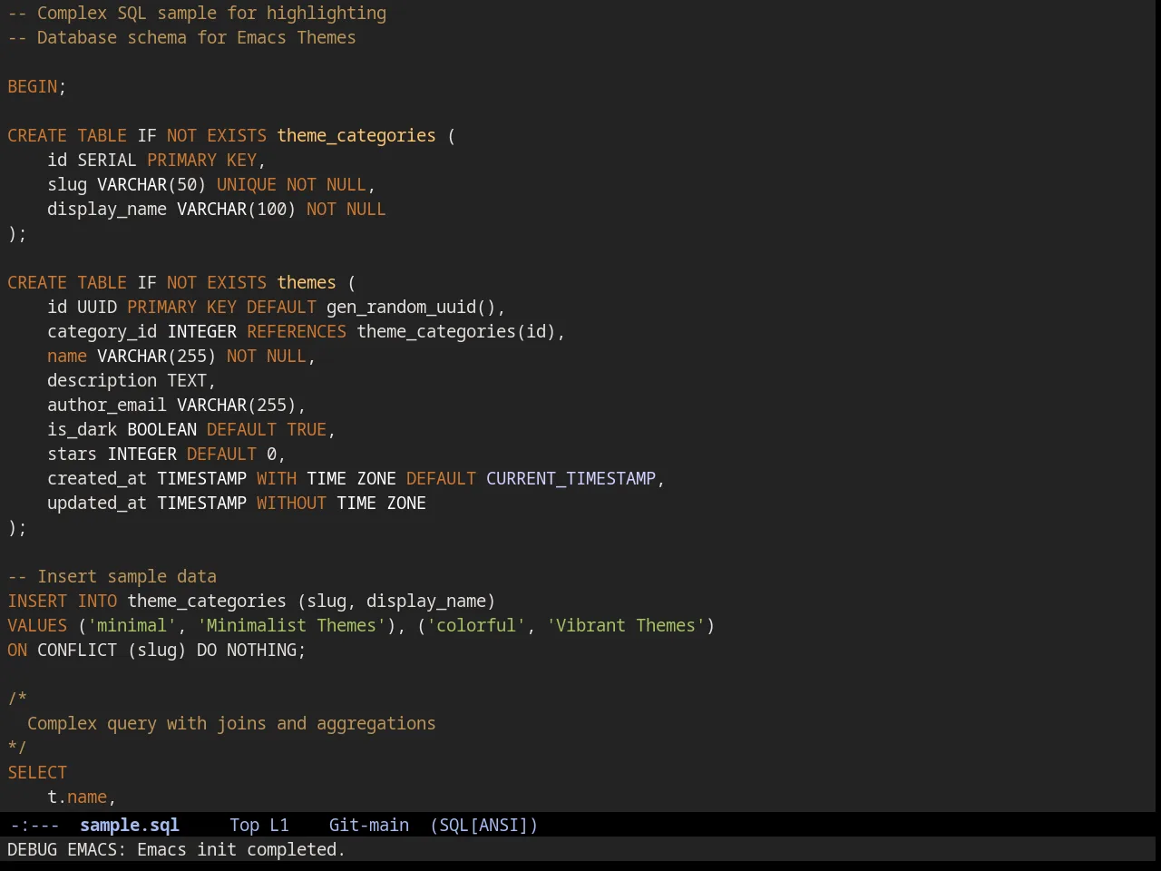Click VARCHAR(100) on the display_name line
The width and height of the screenshot is (1161, 871).
(x=237, y=209)
